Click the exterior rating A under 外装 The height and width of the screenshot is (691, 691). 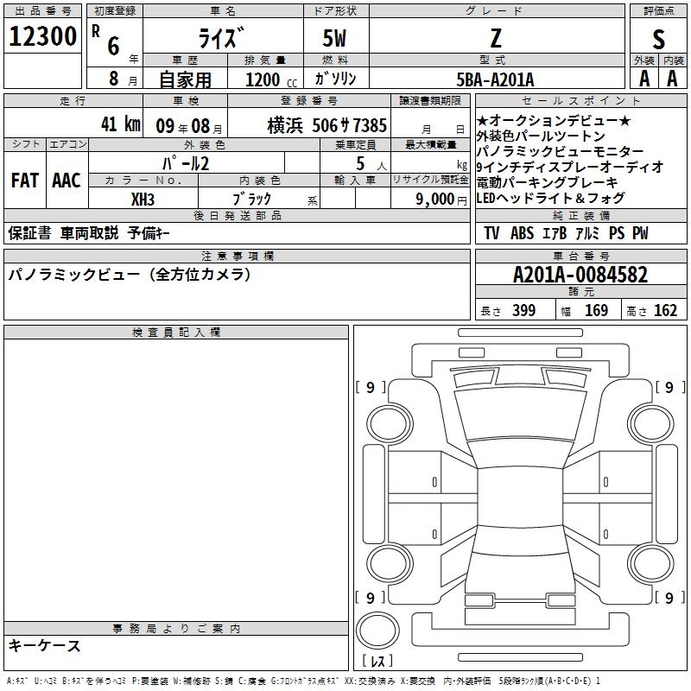click(x=643, y=78)
